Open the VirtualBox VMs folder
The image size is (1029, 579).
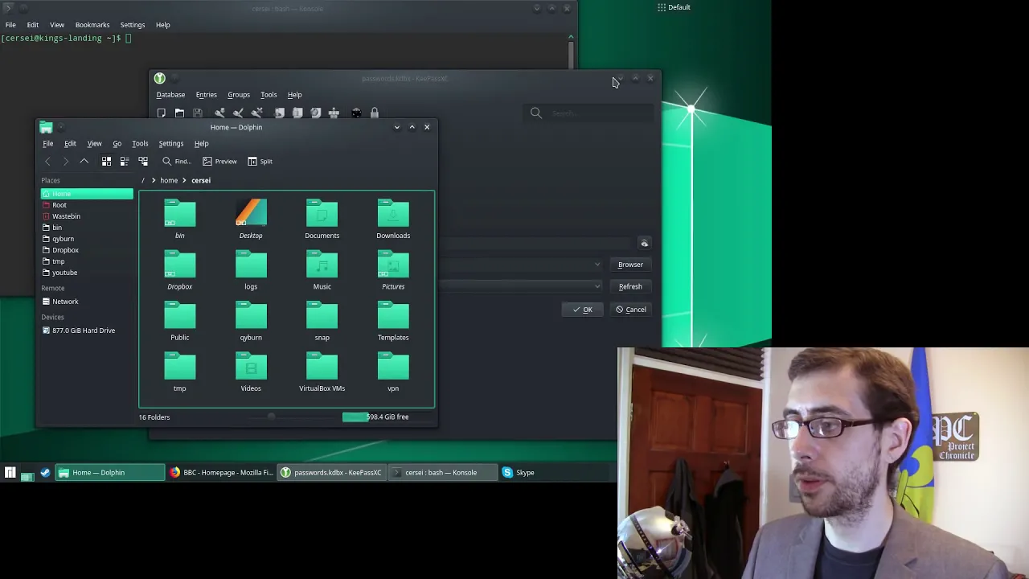coord(322,374)
